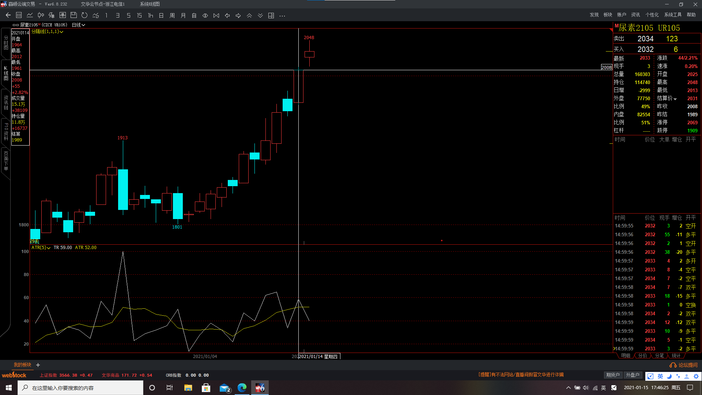Screen dimensions: 702x395
Task: Add a new board with plus button
Action: [x=38, y=365]
